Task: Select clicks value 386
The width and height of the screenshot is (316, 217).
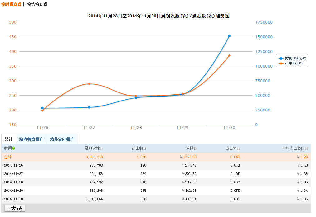Action: pyautogui.click(x=143, y=199)
